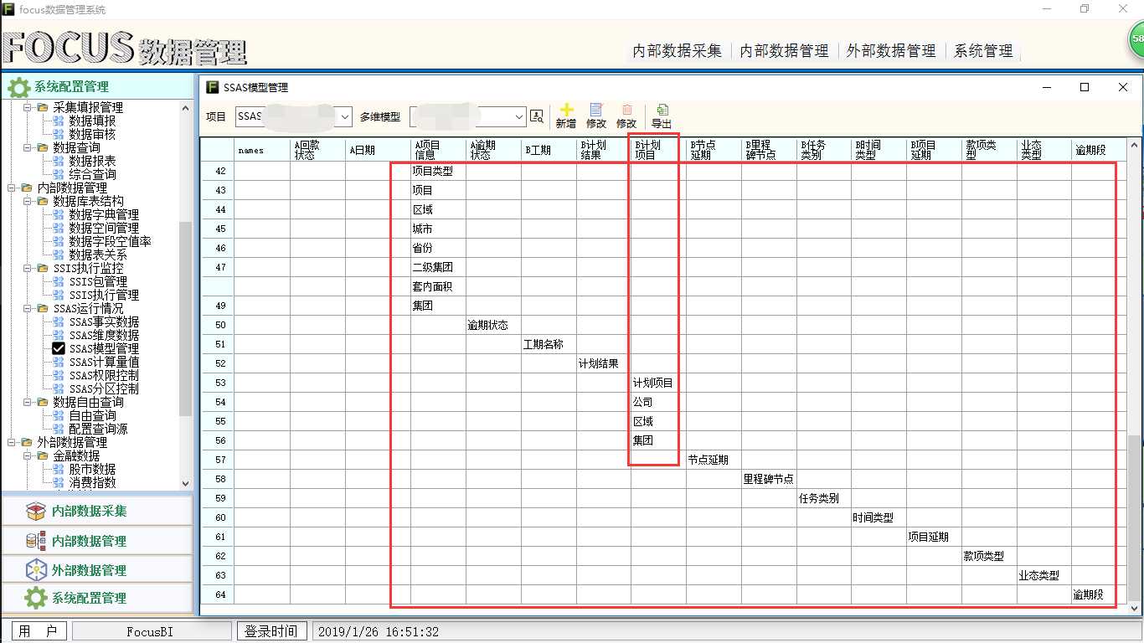Viewport: 1144px width, 643px height.
Task: Click the 修改 icon with the pencil document
Action: [596, 110]
